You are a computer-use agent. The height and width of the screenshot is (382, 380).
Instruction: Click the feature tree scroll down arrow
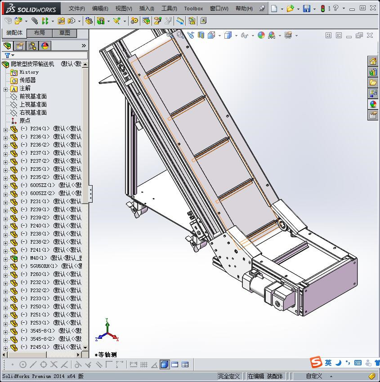(x=85, y=347)
